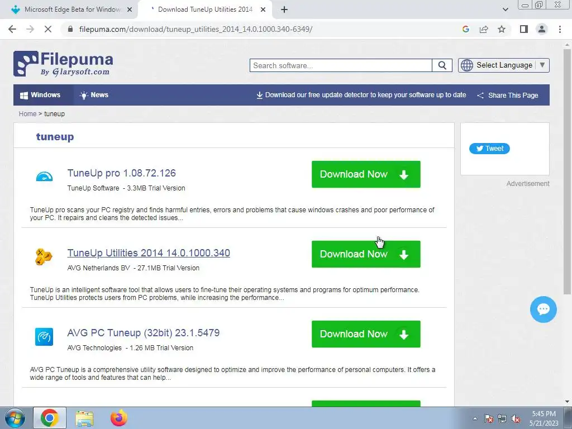This screenshot has width=572, height=429.
Task: Focus the Search software field
Action: pyautogui.click(x=341, y=65)
